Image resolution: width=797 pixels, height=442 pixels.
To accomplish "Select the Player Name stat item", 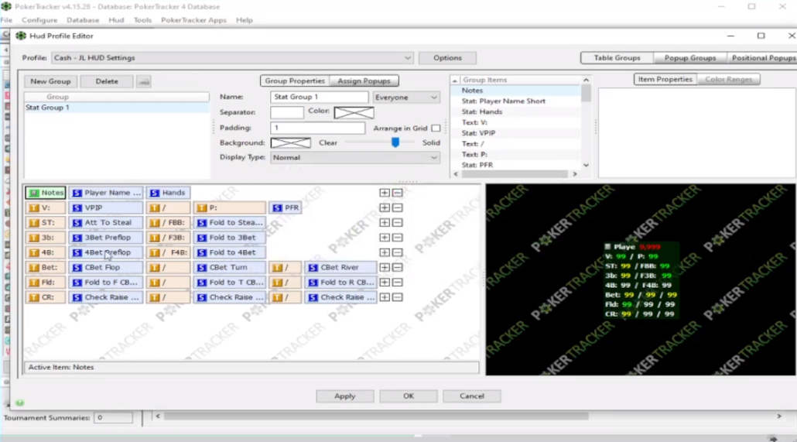I will (106, 193).
